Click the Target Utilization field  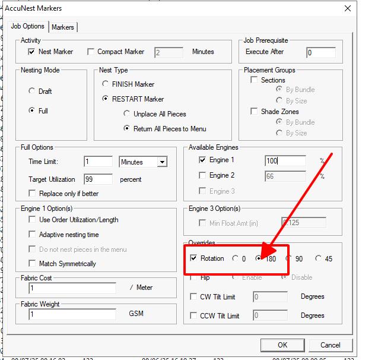98,179
